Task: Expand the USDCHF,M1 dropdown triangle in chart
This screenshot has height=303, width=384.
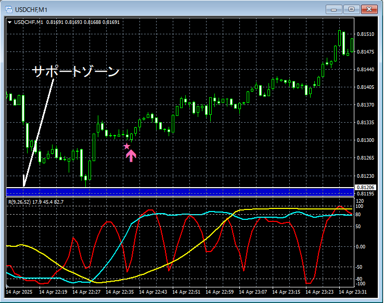Action: [9, 22]
